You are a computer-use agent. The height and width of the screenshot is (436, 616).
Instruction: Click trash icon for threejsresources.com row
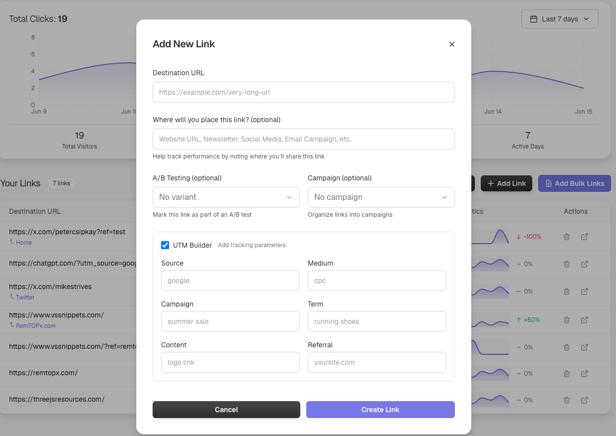(x=567, y=400)
